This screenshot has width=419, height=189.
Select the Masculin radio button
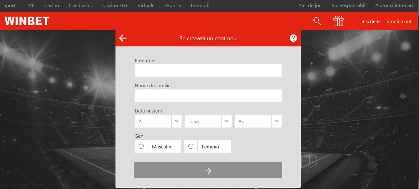pos(141,146)
